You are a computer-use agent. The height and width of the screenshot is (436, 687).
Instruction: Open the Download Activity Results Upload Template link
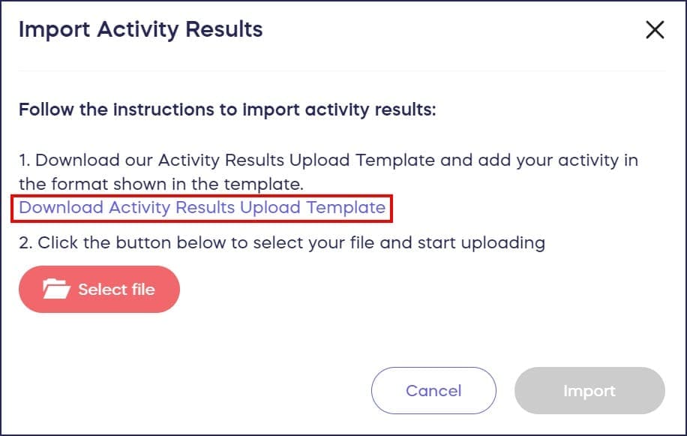pos(200,207)
